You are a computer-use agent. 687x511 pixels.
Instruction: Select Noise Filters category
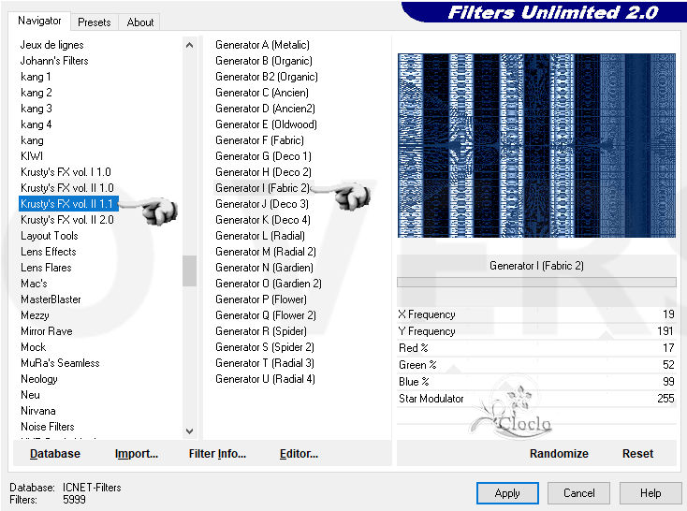[48, 427]
